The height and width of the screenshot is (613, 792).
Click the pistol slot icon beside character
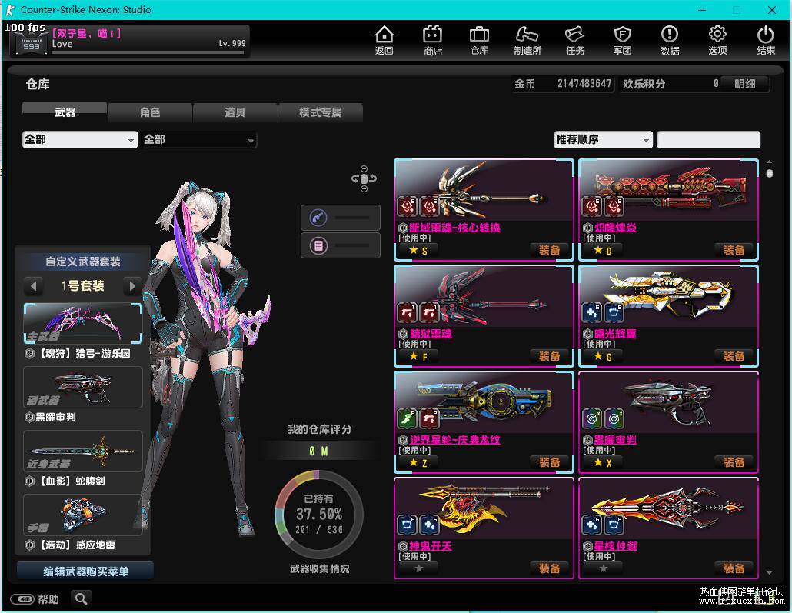click(x=318, y=218)
